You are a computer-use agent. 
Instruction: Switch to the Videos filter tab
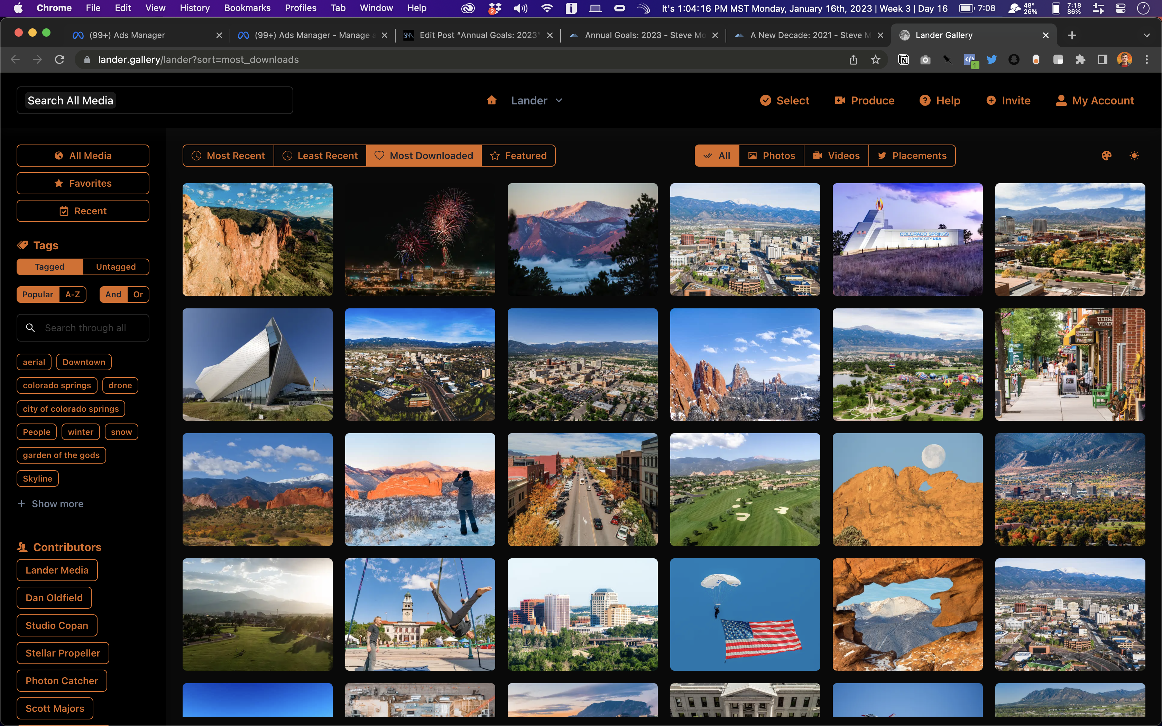(836, 156)
